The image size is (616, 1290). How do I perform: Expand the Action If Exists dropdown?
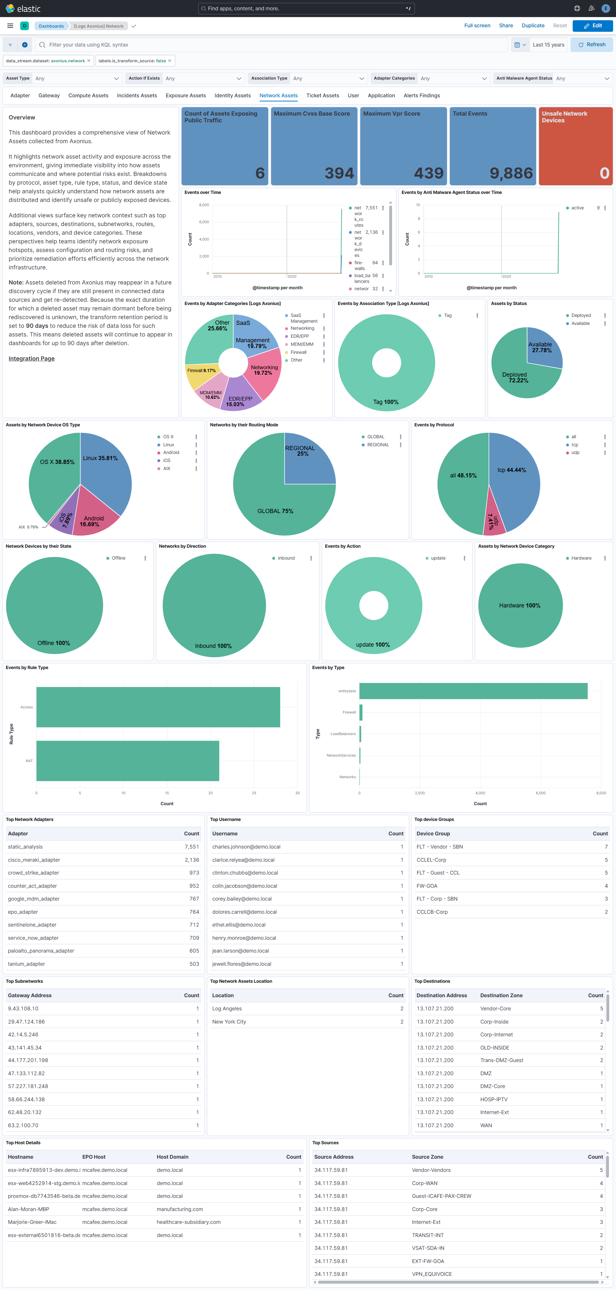[x=203, y=78]
